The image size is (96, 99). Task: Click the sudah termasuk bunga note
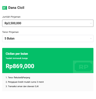point(17,58)
